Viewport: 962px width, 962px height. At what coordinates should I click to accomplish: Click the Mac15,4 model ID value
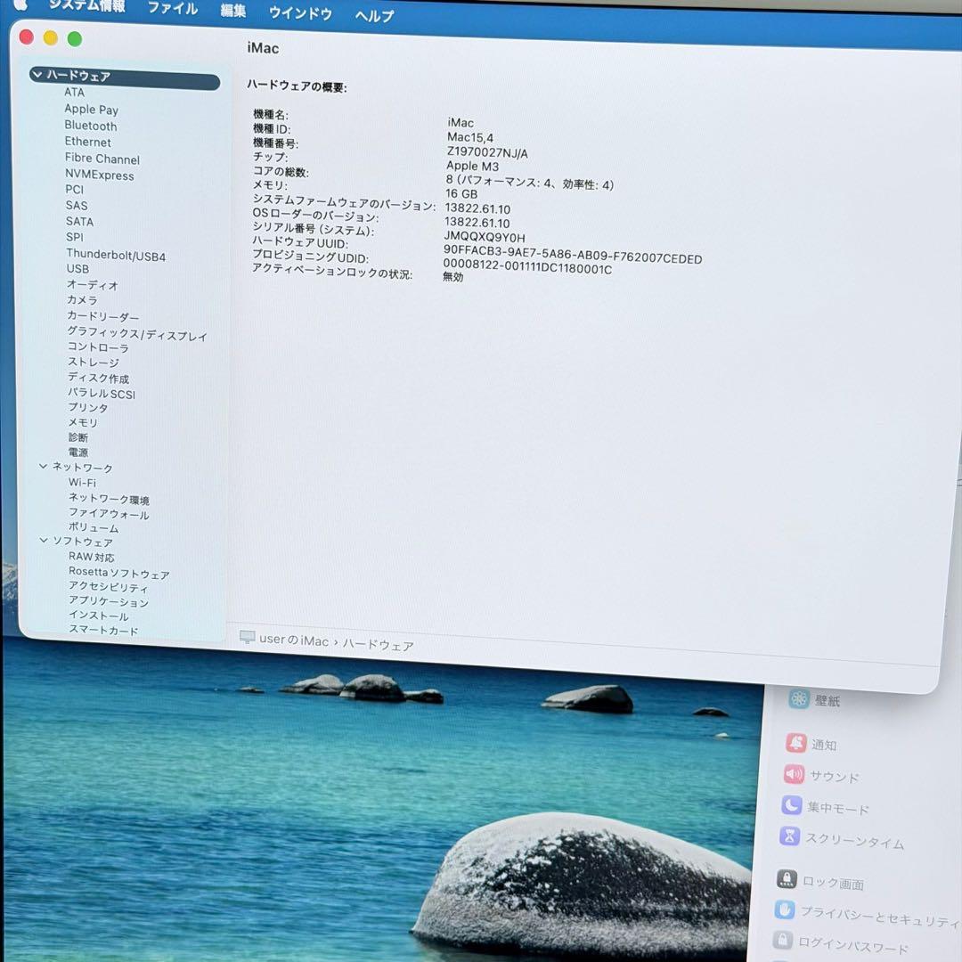[470, 137]
